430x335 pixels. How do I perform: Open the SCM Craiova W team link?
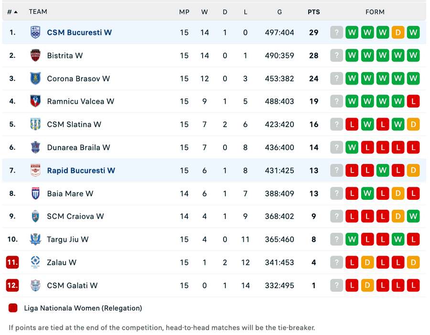75,216
